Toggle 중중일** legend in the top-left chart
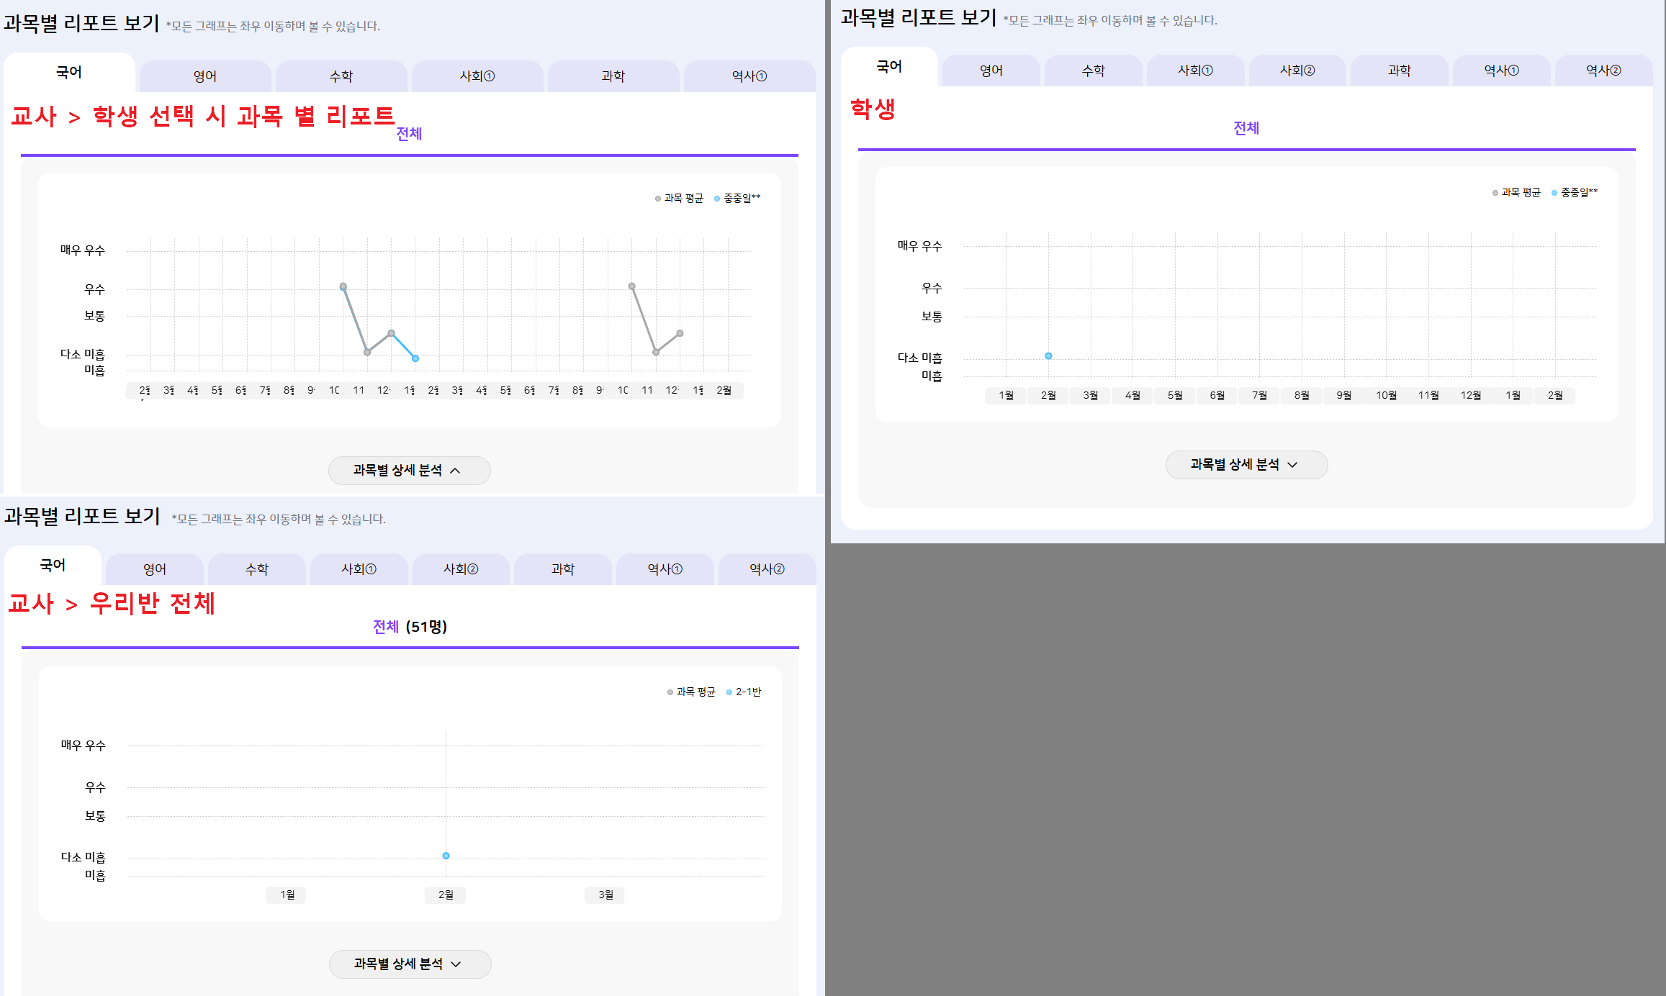The image size is (1666, 996). pyautogui.click(x=741, y=199)
